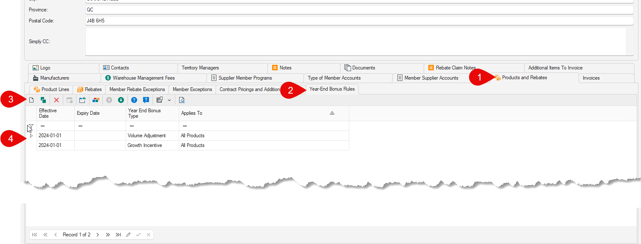The height and width of the screenshot is (244, 641).
Task: Click the green move down arrow icon
Action: point(121,100)
